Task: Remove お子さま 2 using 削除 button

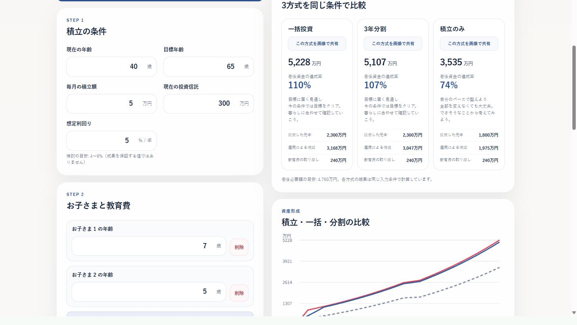Action: [x=239, y=293]
